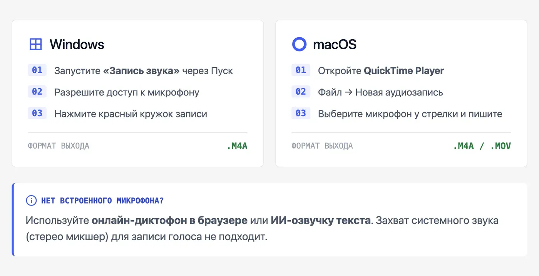Click the step Разрешите доступ к микрофону

[127, 92]
